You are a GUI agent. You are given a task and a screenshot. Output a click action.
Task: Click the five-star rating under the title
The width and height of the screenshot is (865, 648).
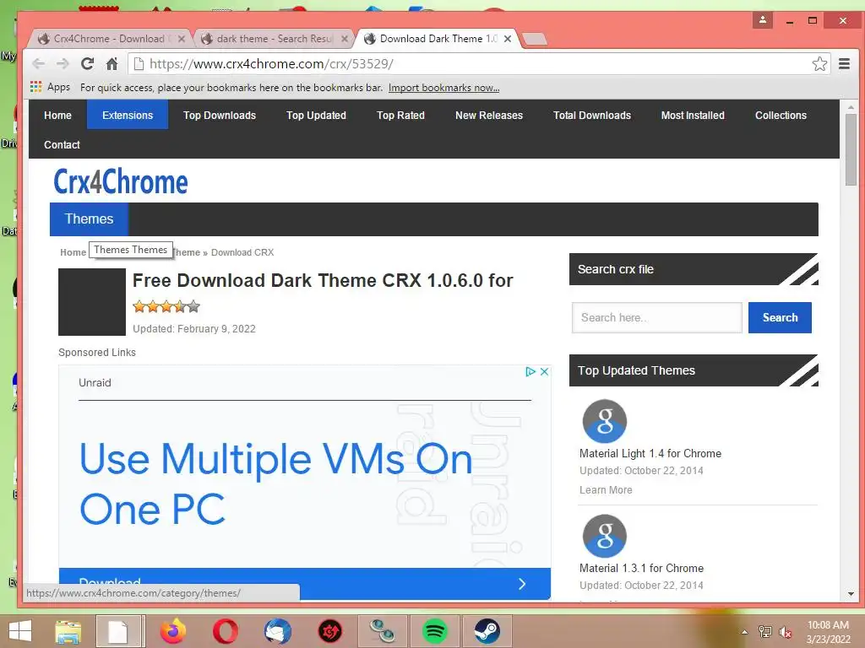166,306
